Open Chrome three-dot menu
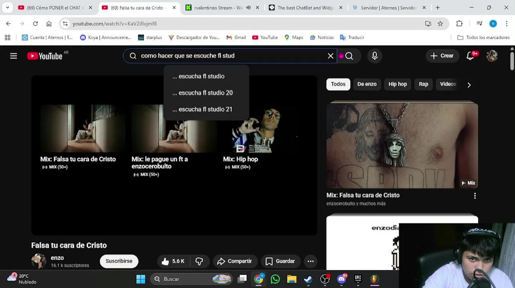 (x=507, y=24)
